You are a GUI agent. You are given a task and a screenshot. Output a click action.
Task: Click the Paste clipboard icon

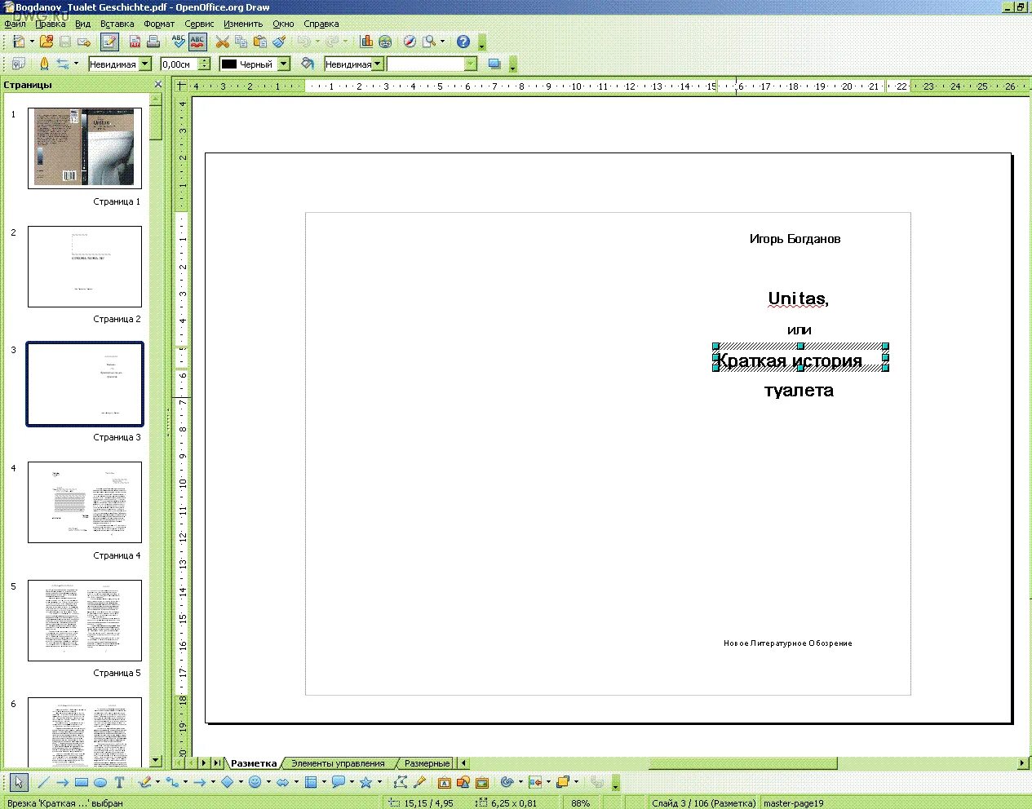point(260,42)
